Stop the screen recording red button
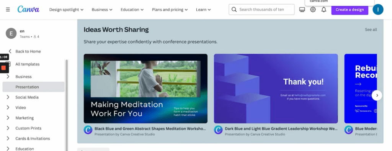Image resolution: width=392 pixels, height=151 pixels. (3, 68)
